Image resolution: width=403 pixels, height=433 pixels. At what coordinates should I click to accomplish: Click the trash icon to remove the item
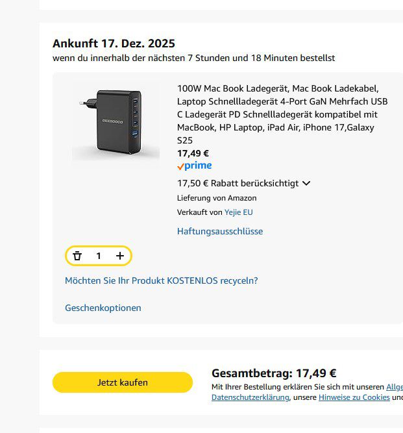coord(77,256)
